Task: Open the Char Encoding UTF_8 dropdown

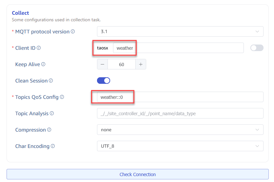Action: point(180,146)
